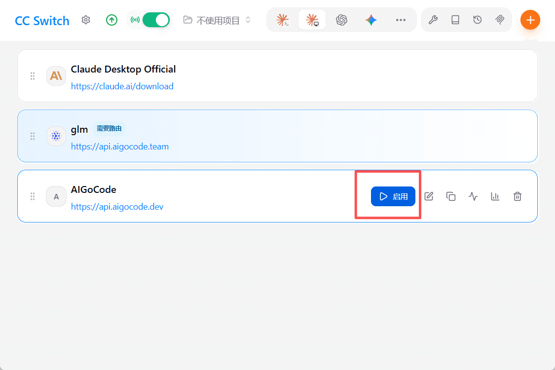Click the Anthropic logo of Claude Desktop Official
The image size is (555, 370).
coord(56,76)
